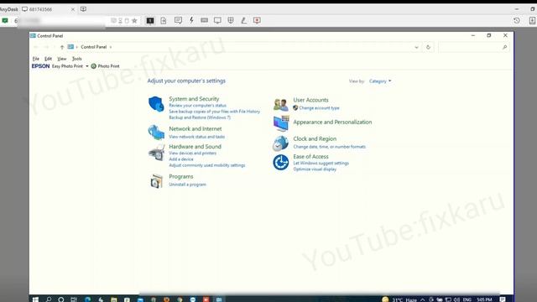
Task: Expand the address bar history dropdown
Action: pyautogui.click(x=416, y=47)
